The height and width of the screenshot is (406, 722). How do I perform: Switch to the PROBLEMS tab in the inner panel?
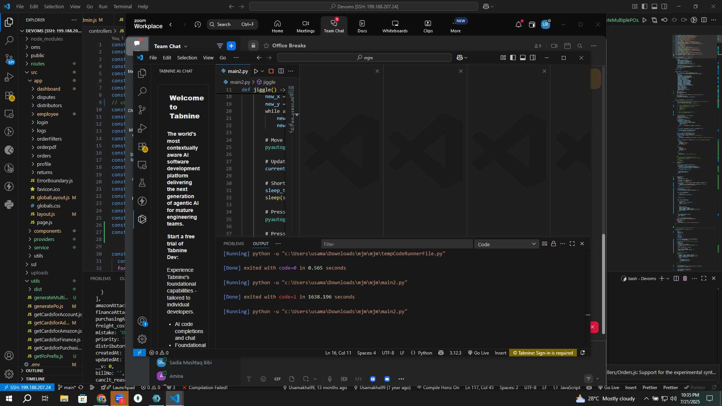click(234, 244)
